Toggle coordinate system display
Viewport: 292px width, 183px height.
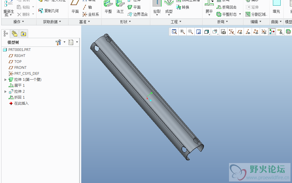(x=264, y=32)
